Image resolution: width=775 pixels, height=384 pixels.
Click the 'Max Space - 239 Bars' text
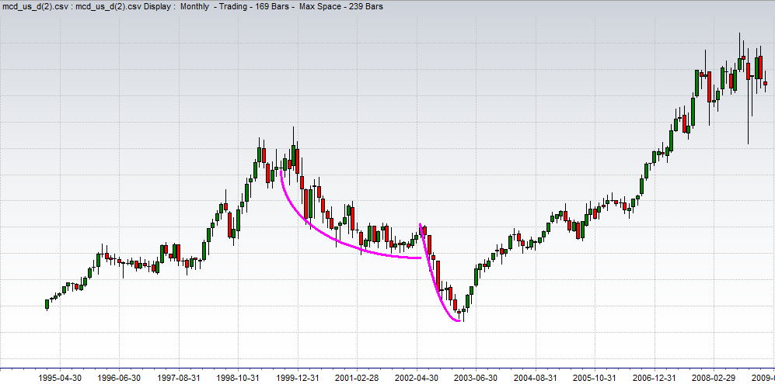click(x=341, y=6)
